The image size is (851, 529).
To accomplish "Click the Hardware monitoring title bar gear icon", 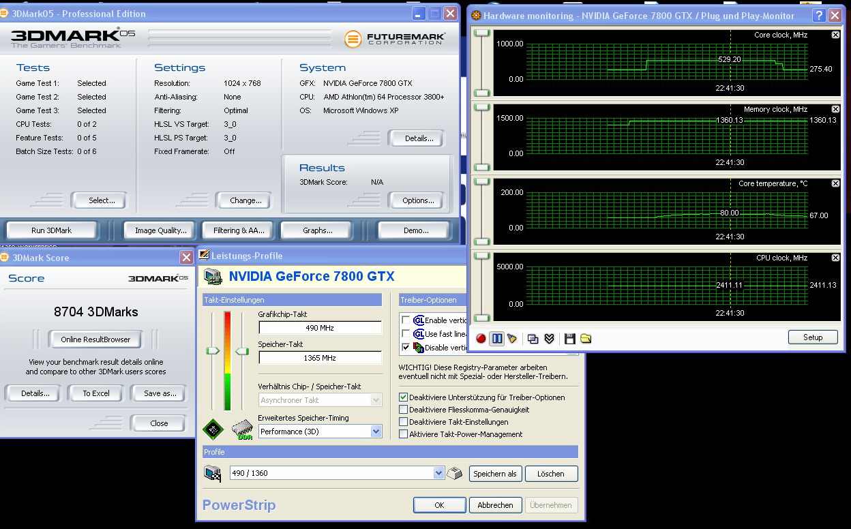I will [476, 15].
